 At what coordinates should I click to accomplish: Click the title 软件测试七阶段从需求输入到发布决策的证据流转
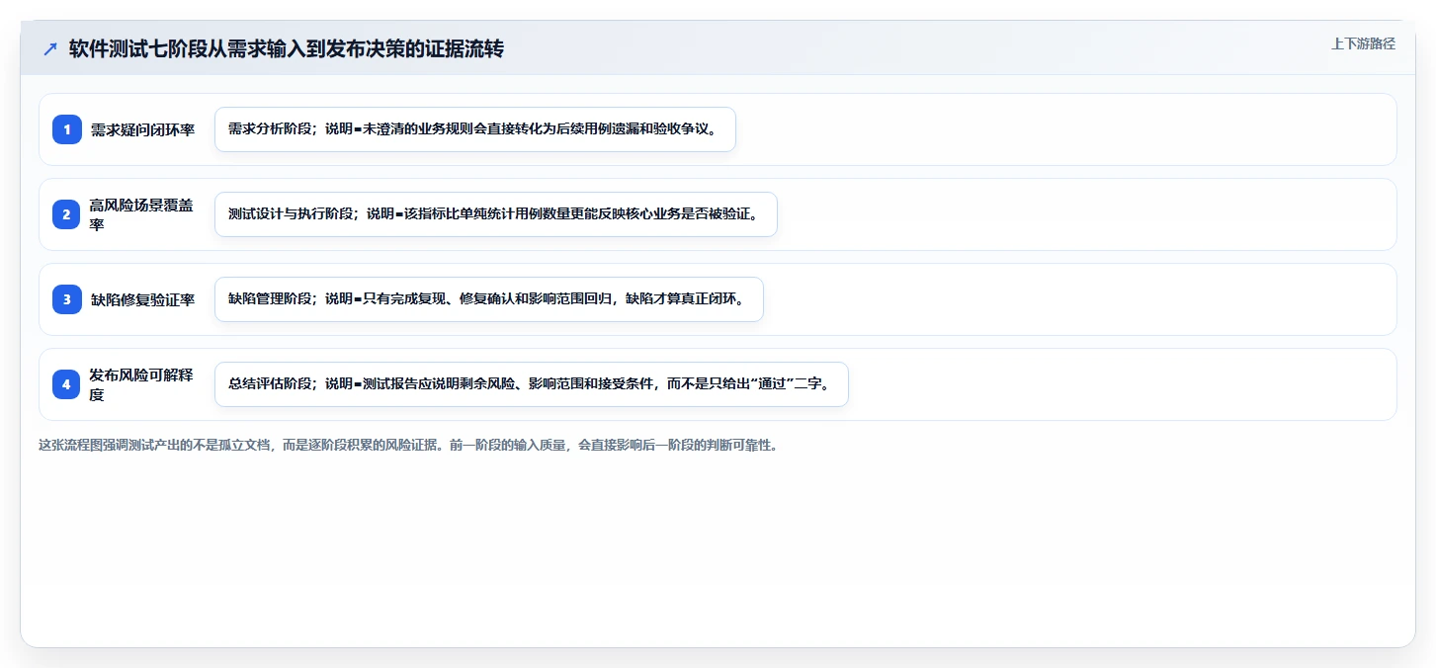(287, 48)
